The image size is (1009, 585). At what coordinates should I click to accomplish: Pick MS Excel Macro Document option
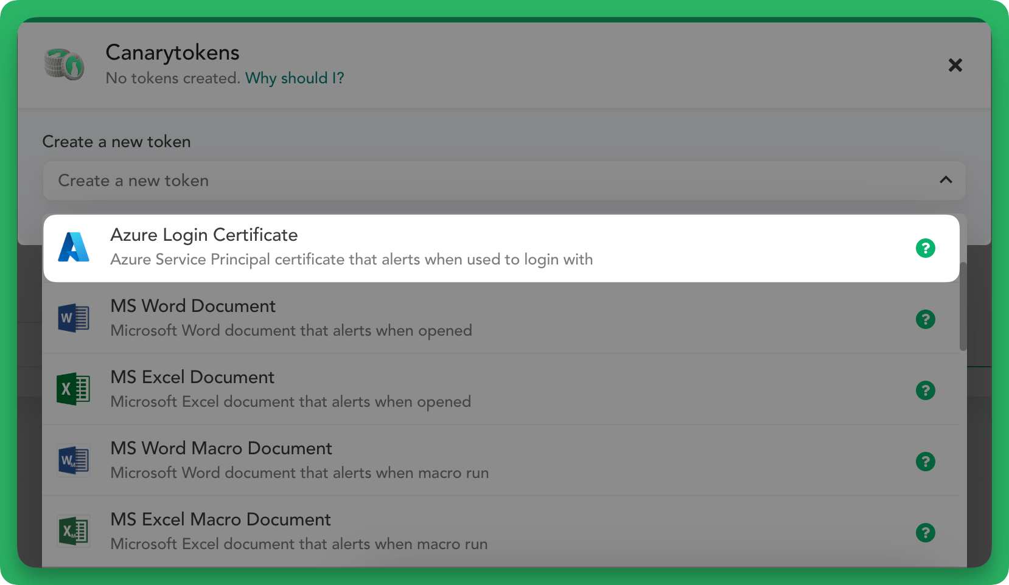[501, 532]
